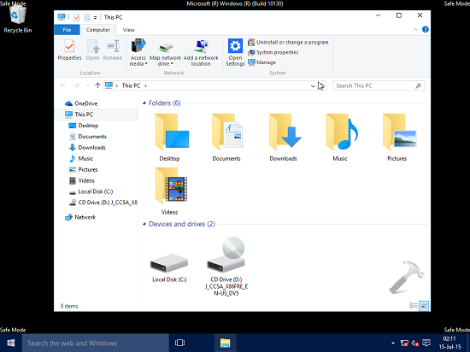Select Videos in navigation pane
The image size is (470, 352).
[81, 180]
